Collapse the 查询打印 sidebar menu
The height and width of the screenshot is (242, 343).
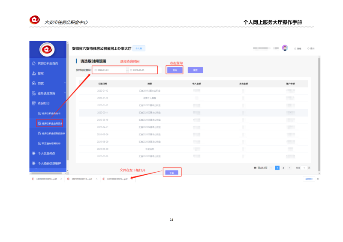48,103
